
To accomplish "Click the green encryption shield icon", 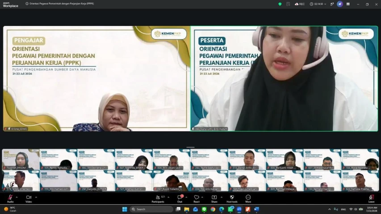I will pyautogui.click(x=280, y=4).
